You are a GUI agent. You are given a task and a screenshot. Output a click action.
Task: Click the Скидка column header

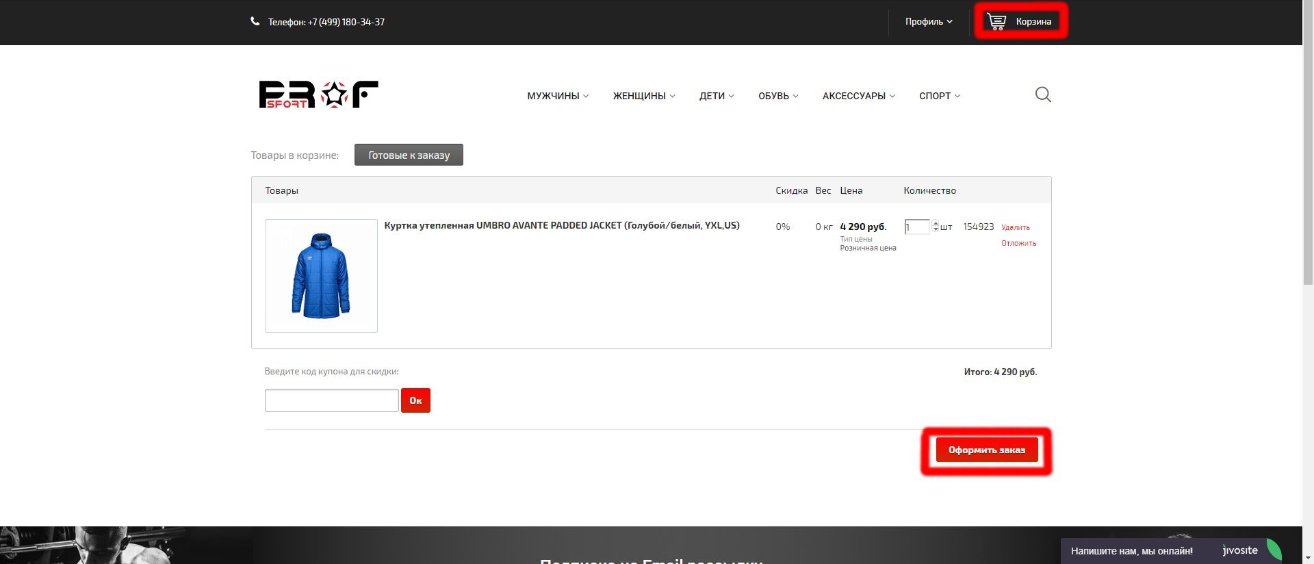[791, 190]
